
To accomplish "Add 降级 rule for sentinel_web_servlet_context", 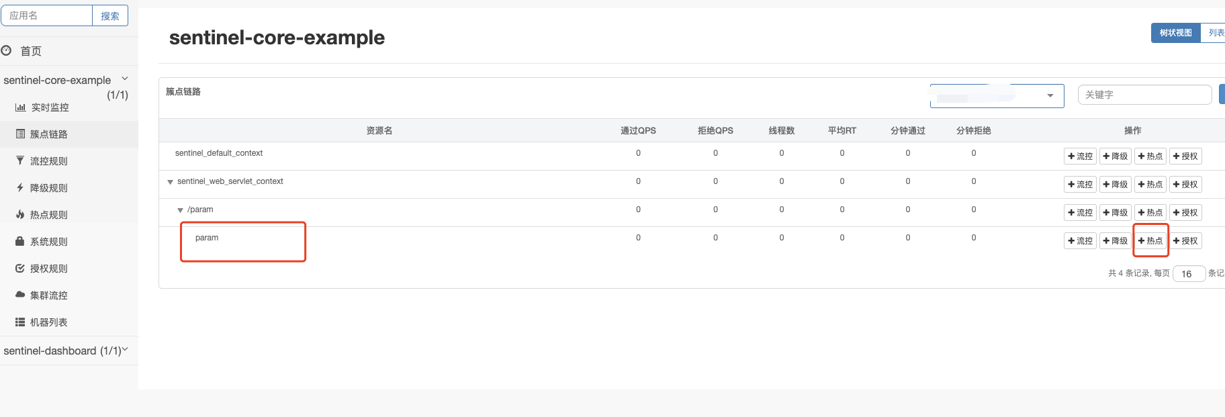I will pyautogui.click(x=1115, y=185).
